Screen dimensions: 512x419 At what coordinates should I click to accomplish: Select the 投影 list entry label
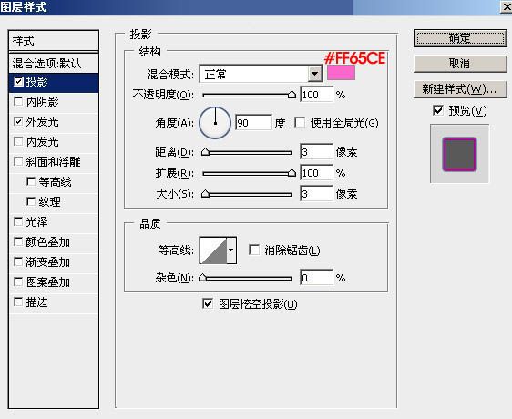(37, 82)
